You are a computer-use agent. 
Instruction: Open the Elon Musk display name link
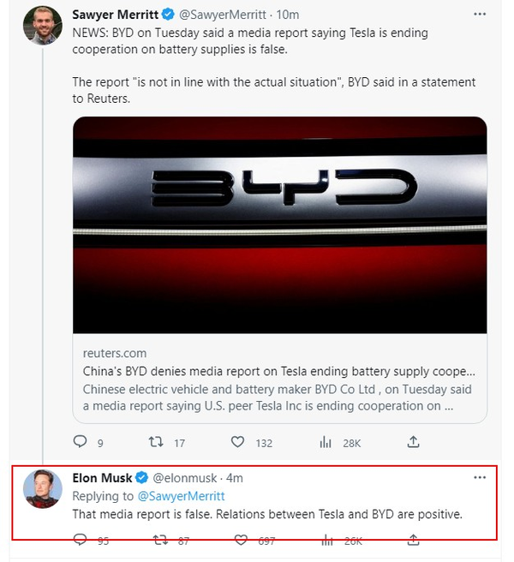(102, 478)
